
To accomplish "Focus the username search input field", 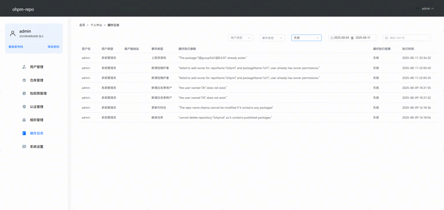I will [409, 38].
